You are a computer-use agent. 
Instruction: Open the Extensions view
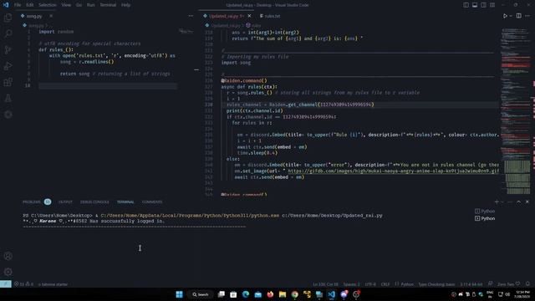[x=8, y=82]
